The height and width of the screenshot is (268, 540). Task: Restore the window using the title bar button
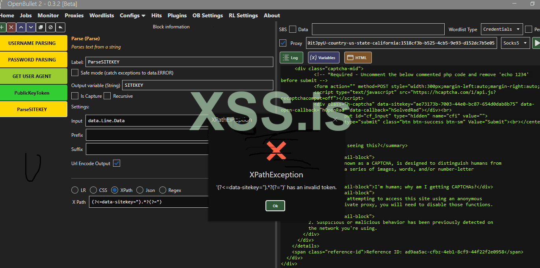click(x=533, y=4)
